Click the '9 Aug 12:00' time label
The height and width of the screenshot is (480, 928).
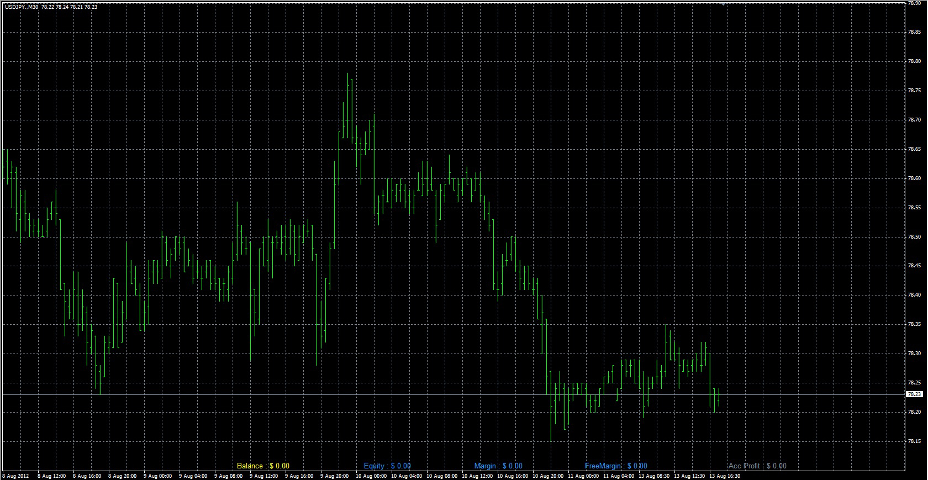coord(263,476)
